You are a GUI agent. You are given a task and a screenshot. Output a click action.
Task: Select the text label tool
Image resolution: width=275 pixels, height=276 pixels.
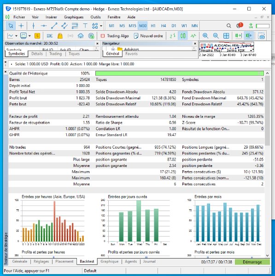[x=85, y=26]
